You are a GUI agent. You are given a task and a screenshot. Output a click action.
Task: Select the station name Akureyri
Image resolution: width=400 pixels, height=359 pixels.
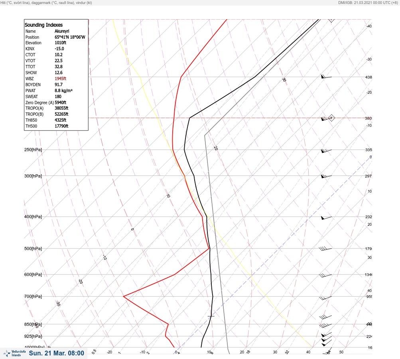pos(62,31)
